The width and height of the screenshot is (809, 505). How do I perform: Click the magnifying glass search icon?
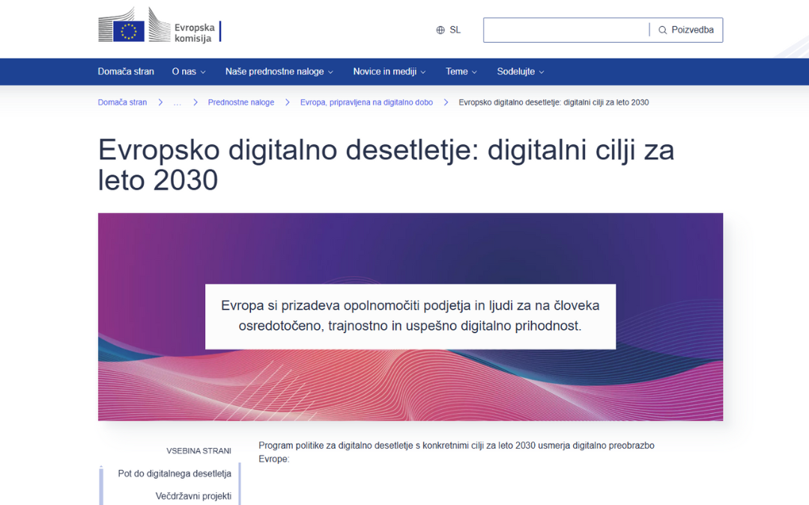(x=662, y=30)
